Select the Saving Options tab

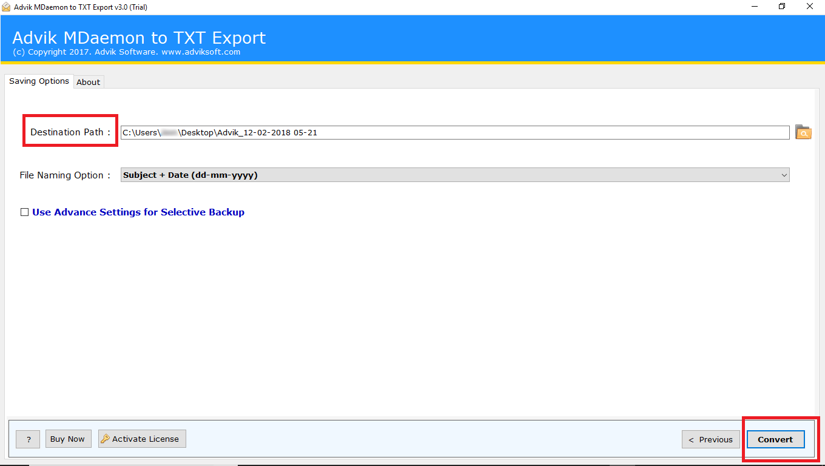(x=39, y=81)
